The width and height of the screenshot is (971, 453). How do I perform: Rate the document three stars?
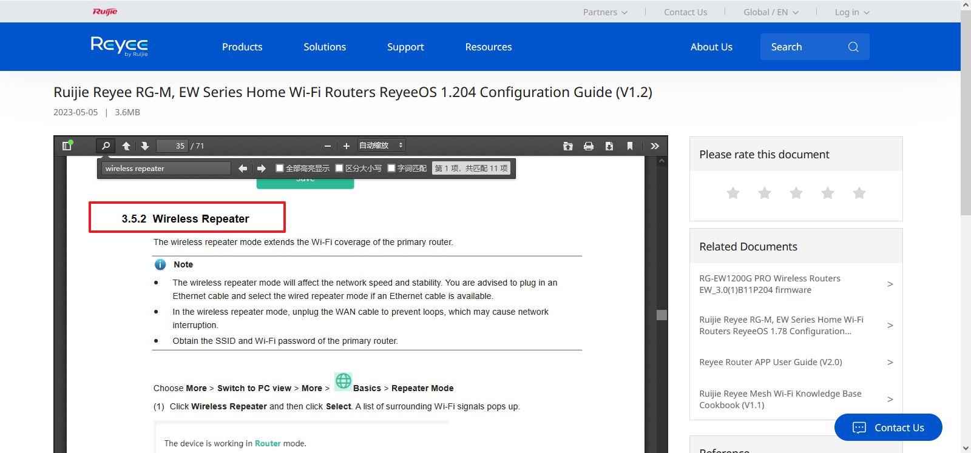click(x=796, y=193)
